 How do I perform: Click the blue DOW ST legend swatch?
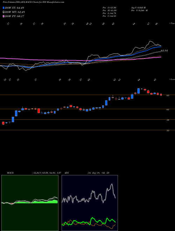click(3, 8)
